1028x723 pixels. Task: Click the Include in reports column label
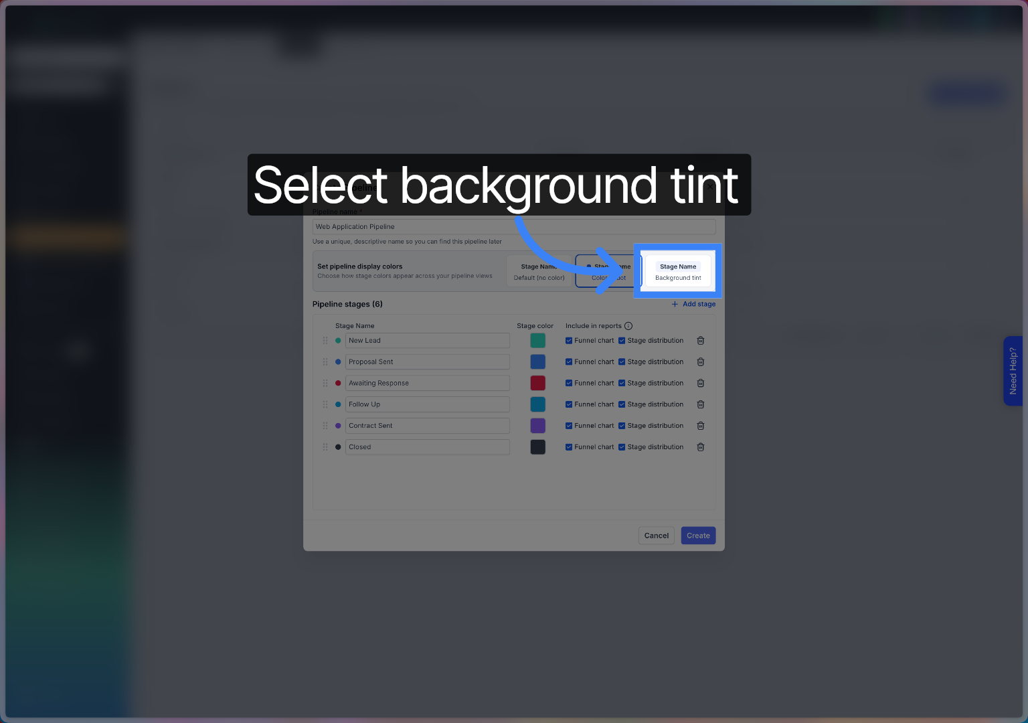pos(594,326)
